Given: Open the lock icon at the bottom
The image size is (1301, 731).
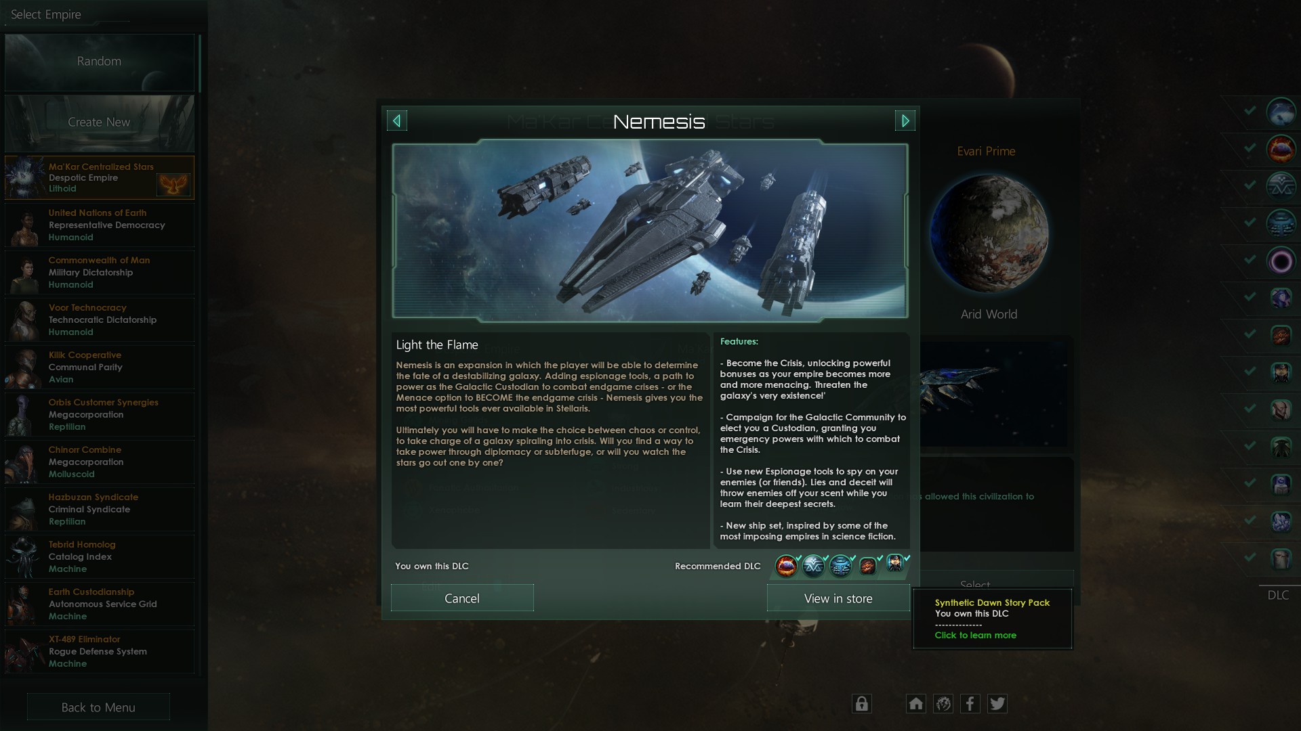Looking at the screenshot, I should [x=861, y=704].
